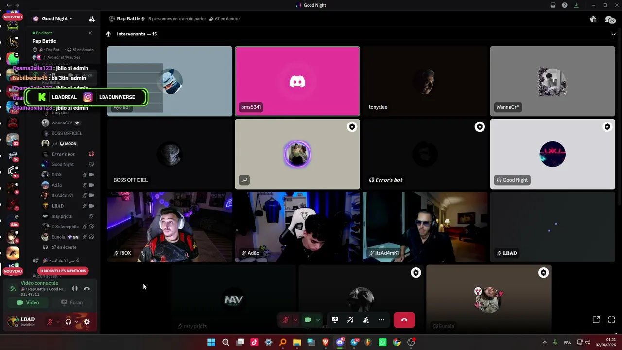Screen dimensions: 622x350
Task: Select the pink bms5341 speaker tile
Action: (297, 81)
